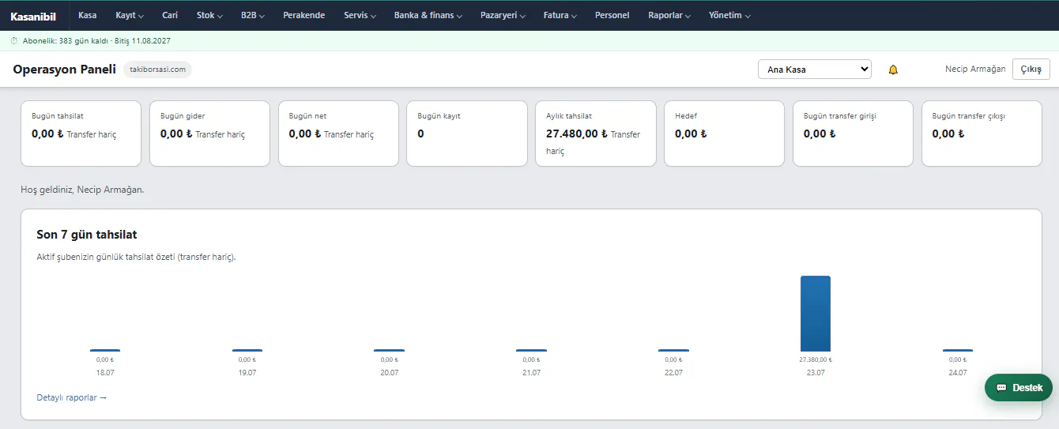1059x429 pixels.
Task: Expand the Raporlar menu
Action: tap(669, 16)
